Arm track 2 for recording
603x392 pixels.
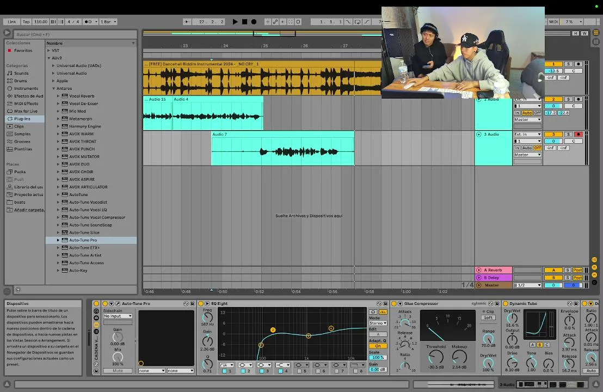[578, 99]
